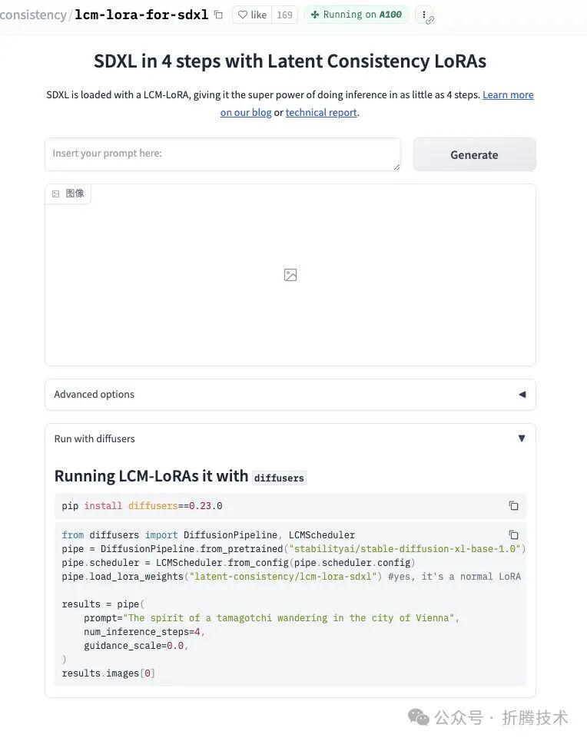The image size is (587, 741).
Task: Open the lcm-lora-for-sdxl space title
Action: coord(141,15)
